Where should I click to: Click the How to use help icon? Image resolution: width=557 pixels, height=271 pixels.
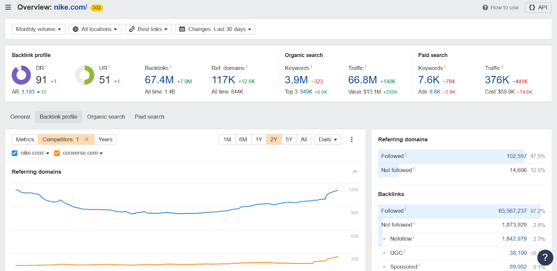pos(485,8)
